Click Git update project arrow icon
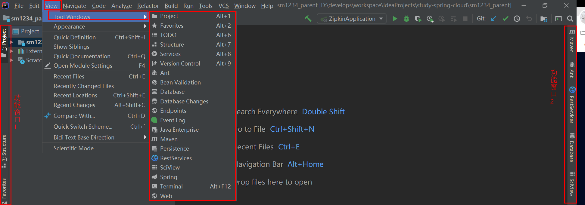The image size is (585, 205). [493, 19]
